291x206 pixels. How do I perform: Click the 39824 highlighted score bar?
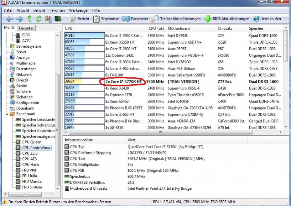85,82
